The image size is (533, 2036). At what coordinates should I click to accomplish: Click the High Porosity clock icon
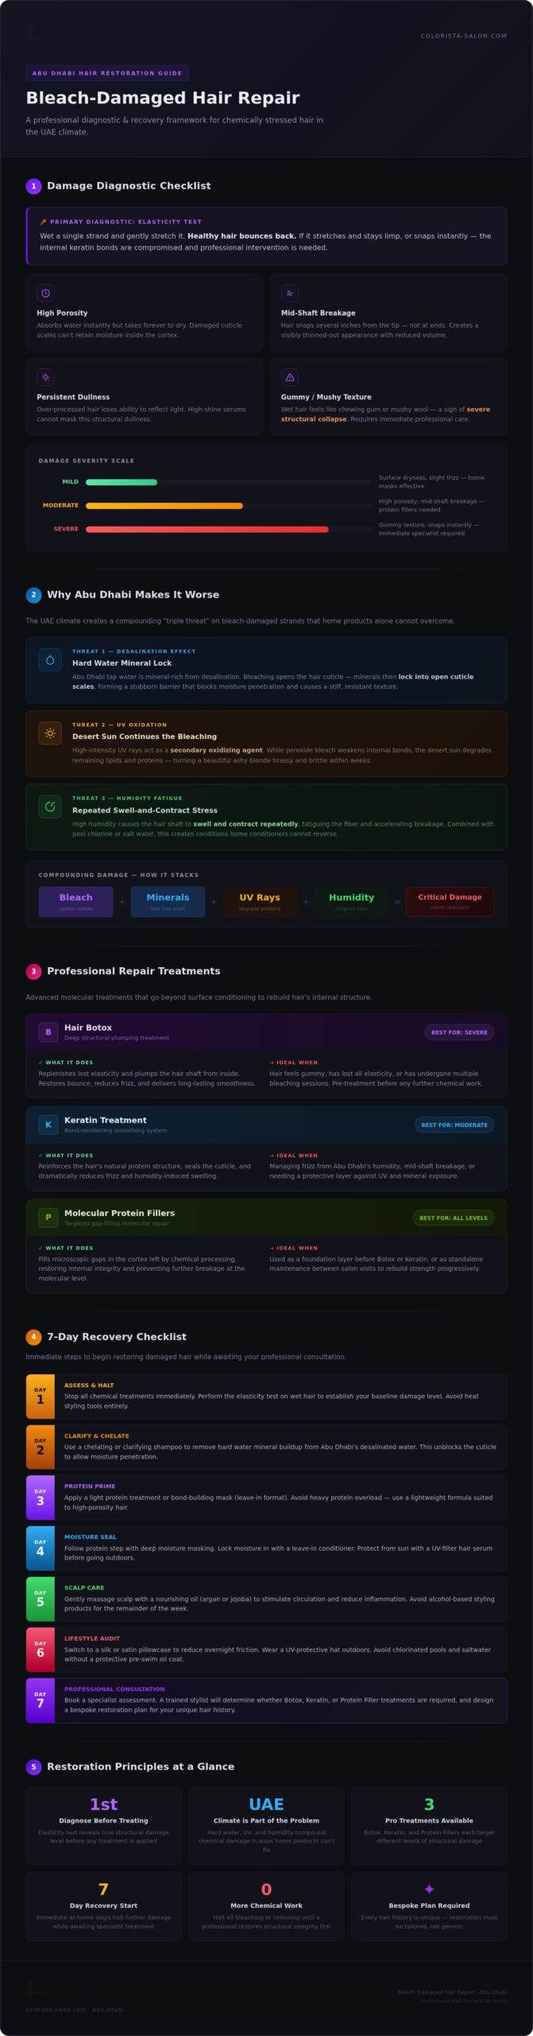point(45,293)
